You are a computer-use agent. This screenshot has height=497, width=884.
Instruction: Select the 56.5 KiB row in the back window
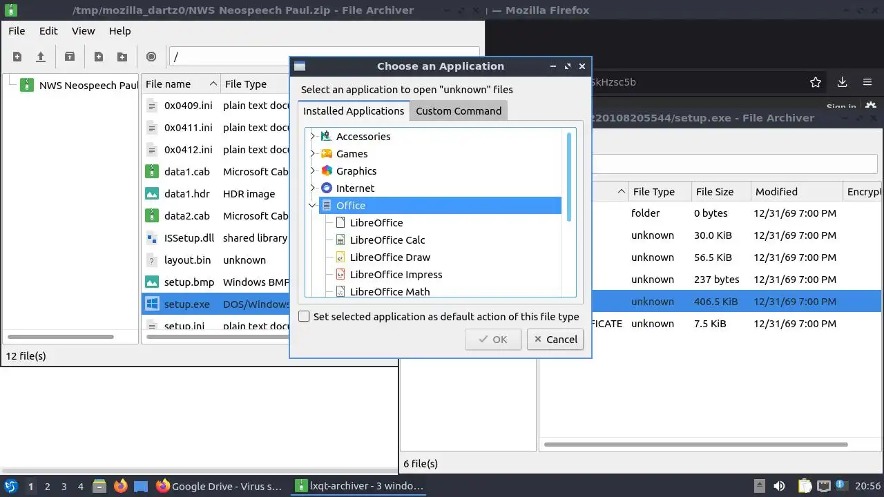(736, 257)
